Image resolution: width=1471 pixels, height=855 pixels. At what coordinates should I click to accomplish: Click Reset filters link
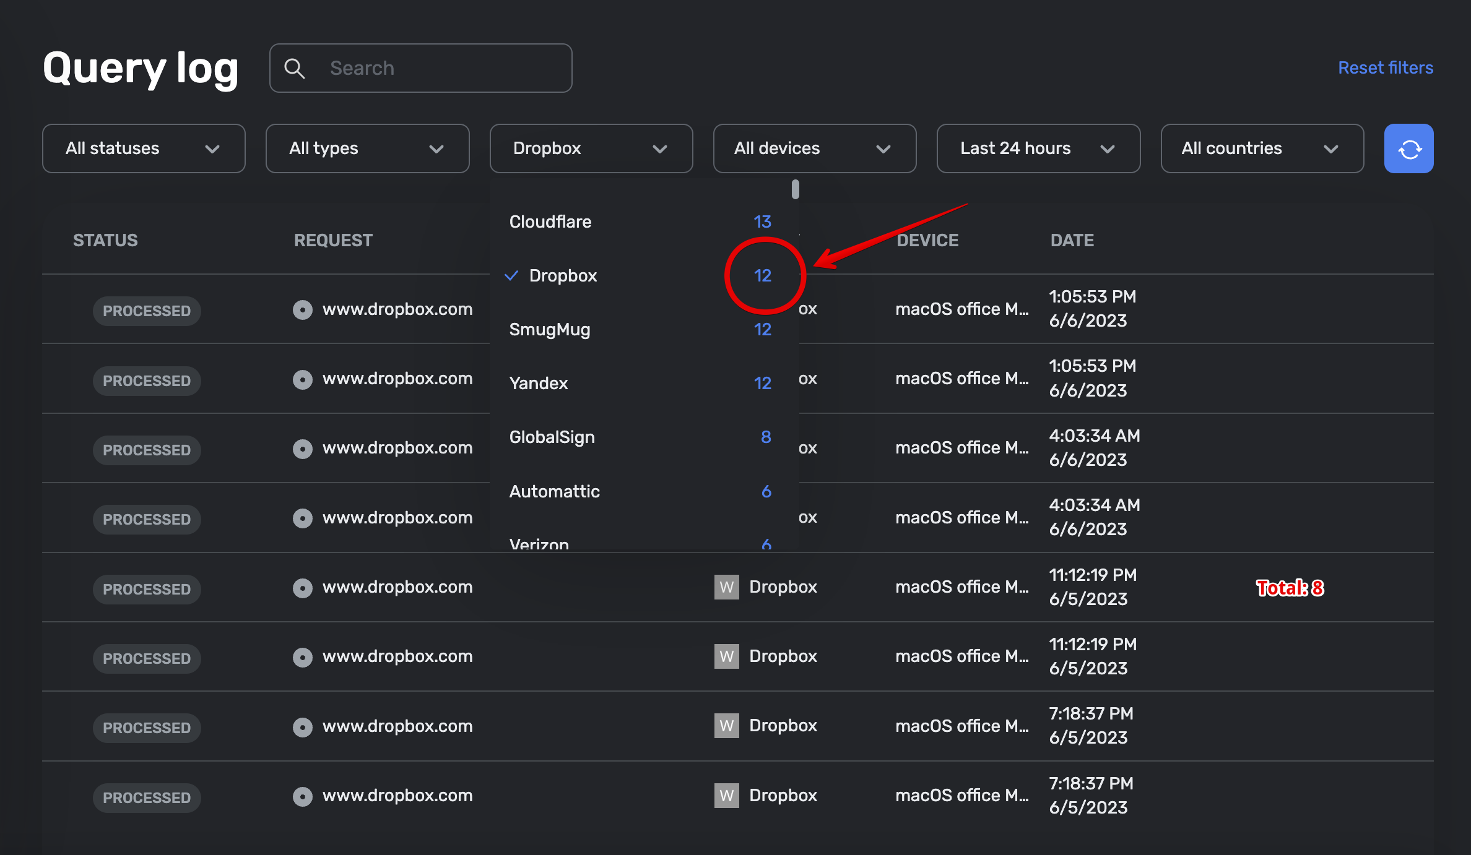tap(1386, 67)
